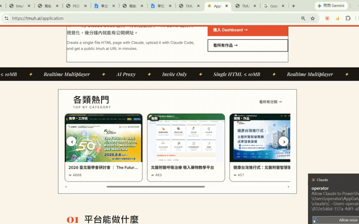
Task: Close the Goo Google tab
Action: 283,6
